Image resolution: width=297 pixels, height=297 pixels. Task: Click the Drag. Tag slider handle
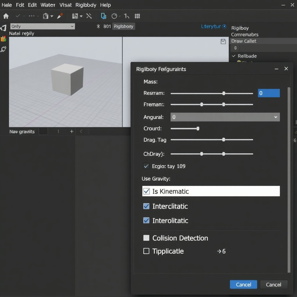point(224,140)
